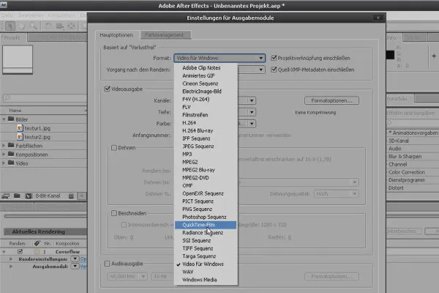Select the Rotation tool in toolbar
Screen dimensions: 439x293
pyautogui.click(x=48, y=26)
